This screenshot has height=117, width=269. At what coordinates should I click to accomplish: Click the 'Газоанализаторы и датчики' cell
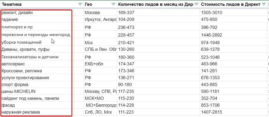pyautogui.click(x=30, y=57)
